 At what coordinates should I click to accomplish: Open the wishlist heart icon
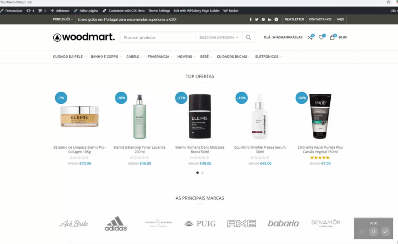point(321,37)
